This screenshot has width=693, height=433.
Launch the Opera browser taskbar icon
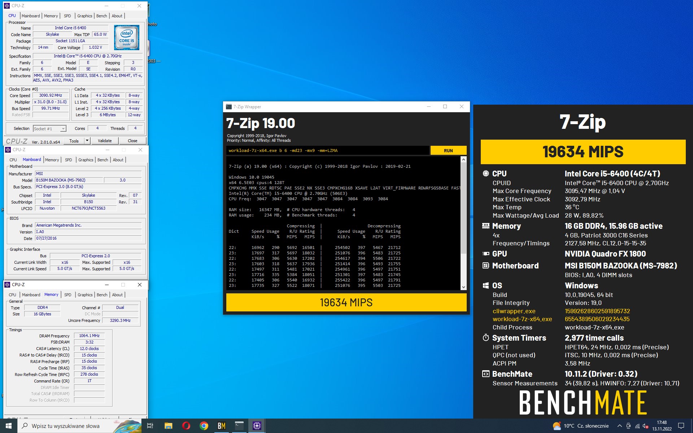tap(186, 426)
